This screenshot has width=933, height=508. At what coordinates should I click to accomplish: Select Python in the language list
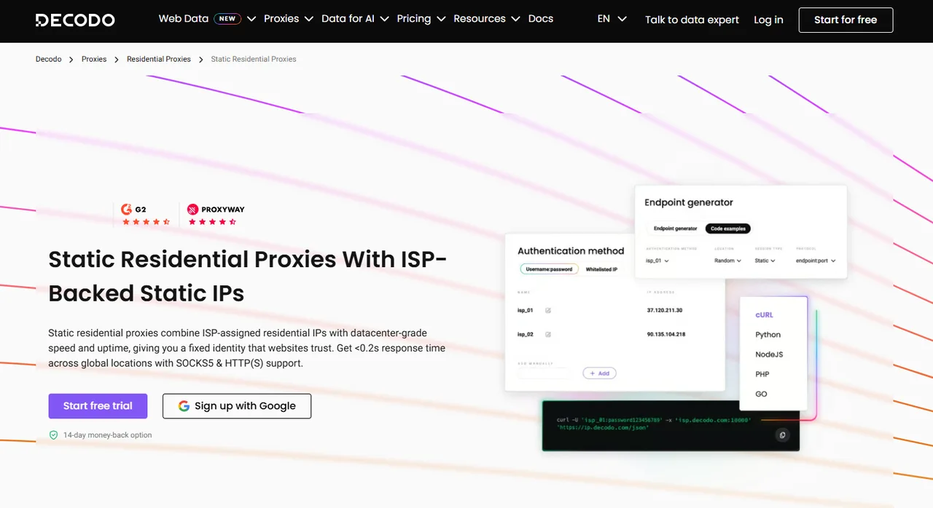(768, 335)
